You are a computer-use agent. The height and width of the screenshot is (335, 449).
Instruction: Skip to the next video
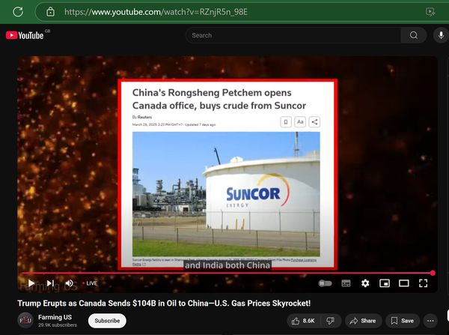(50, 283)
